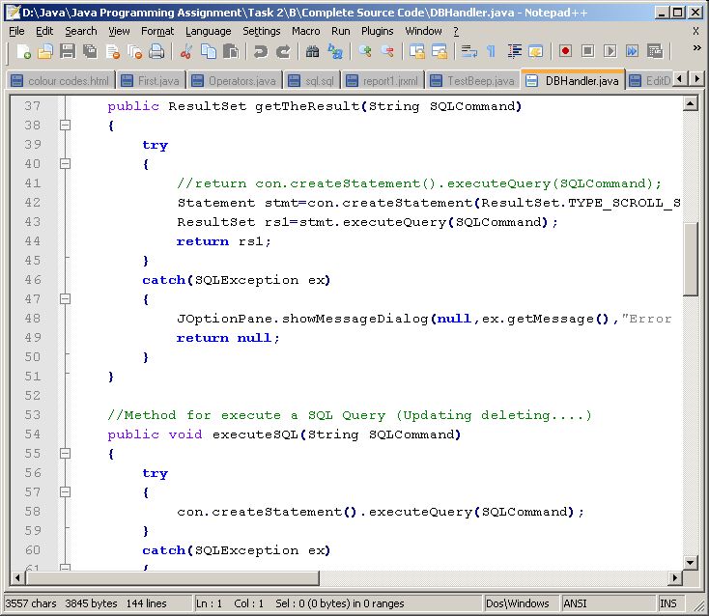709x616 pixels.
Task: Open the File menu
Action: (16, 31)
